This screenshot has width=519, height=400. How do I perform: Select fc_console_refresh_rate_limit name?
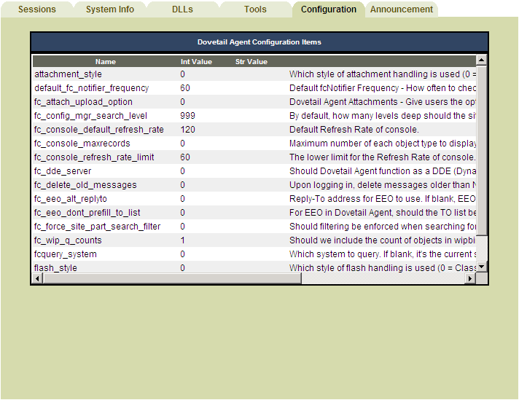[94, 157]
